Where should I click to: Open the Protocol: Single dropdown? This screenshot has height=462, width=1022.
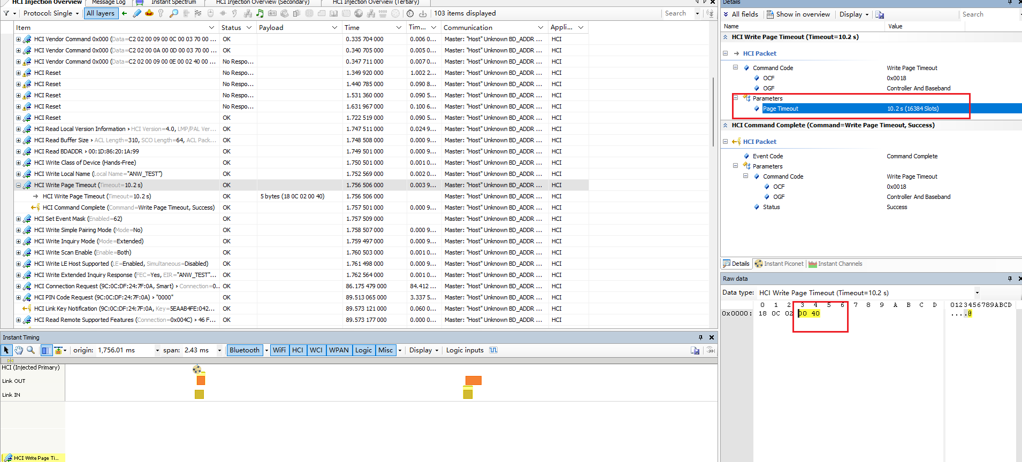coord(51,13)
